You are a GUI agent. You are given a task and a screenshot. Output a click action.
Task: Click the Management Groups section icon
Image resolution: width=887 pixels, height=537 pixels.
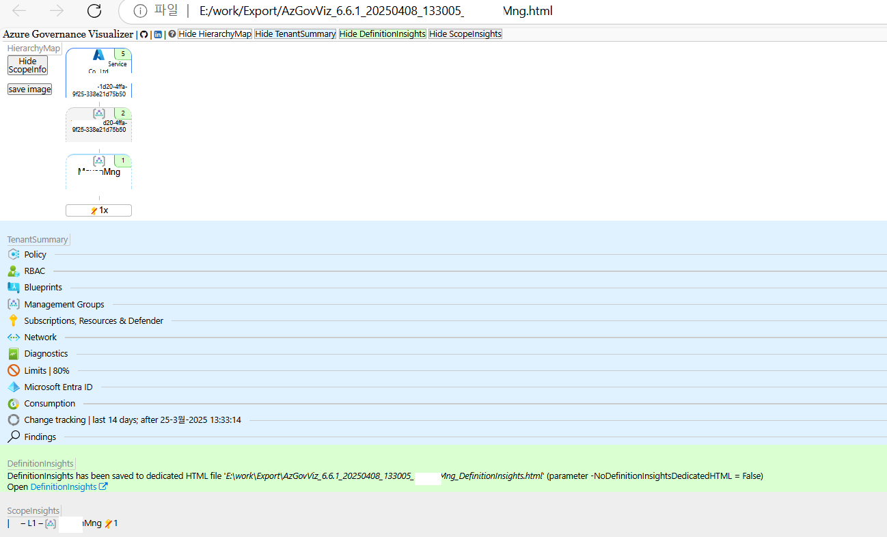(x=14, y=304)
